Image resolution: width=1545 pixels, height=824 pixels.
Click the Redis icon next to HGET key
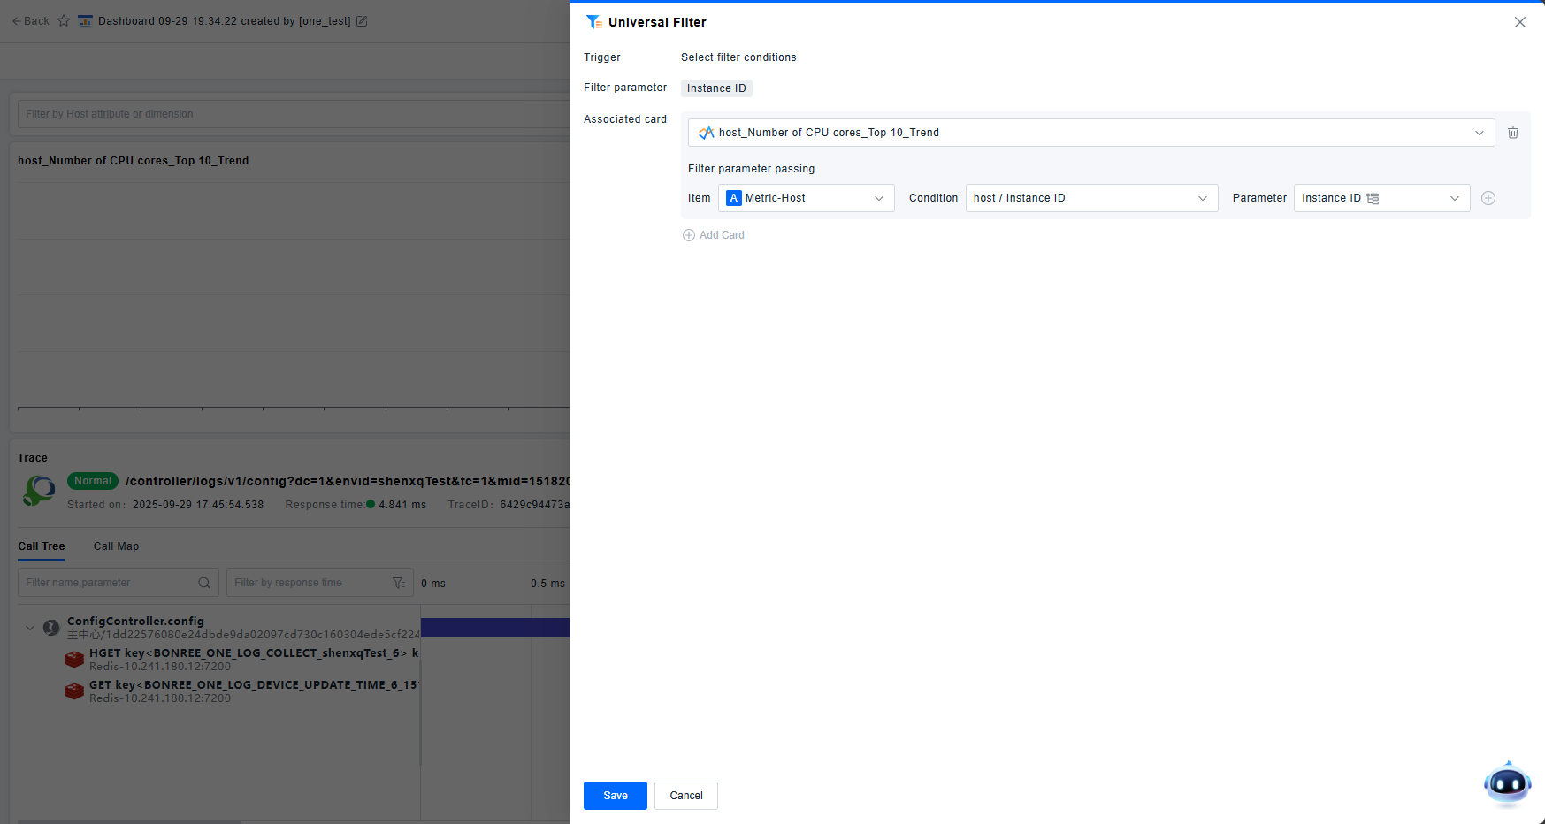(74, 660)
